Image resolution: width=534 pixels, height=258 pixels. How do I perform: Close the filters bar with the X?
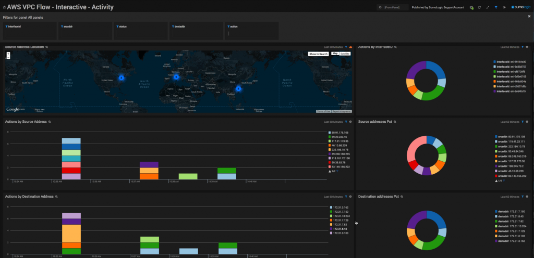(x=529, y=16)
